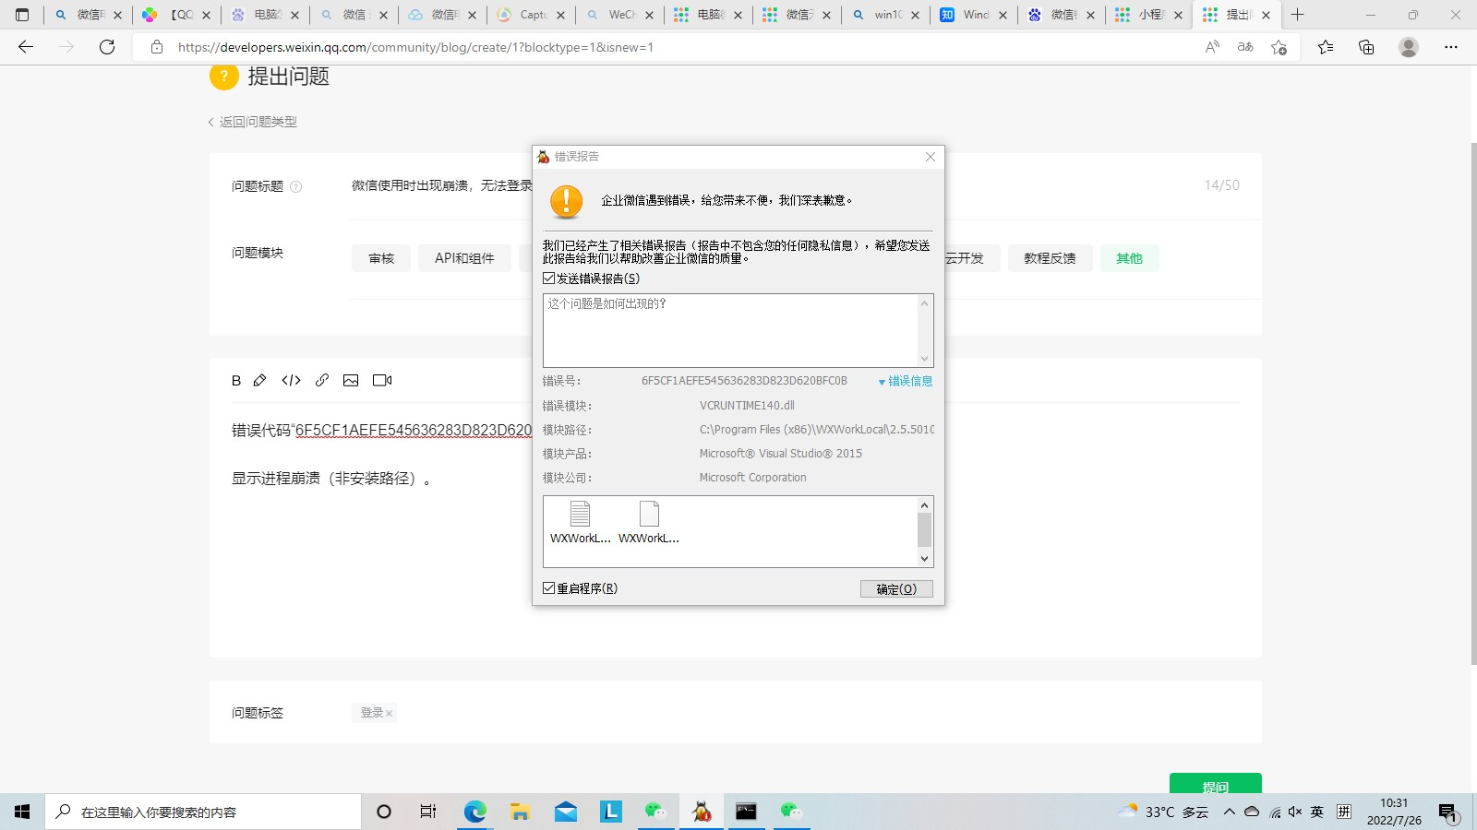Open Cortana circle on taskbar
1477x830 pixels.
pyautogui.click(x=384, y=812)
